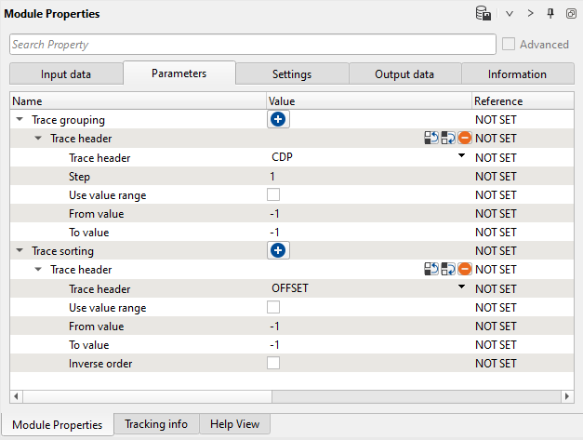This screenshot has width=583, height=440.
Task: Enable the Advanced checkbox
Action: [x=509, y=44]
